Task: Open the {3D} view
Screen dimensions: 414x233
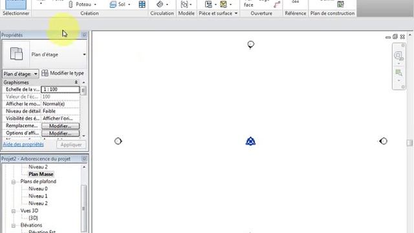Action: pos(33,218)
